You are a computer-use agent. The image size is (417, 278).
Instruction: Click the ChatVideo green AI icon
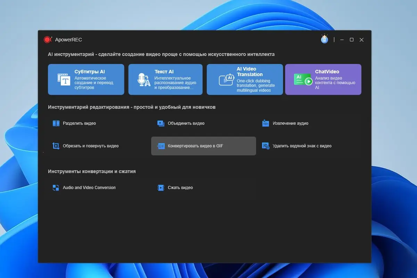tap(303, 80)
